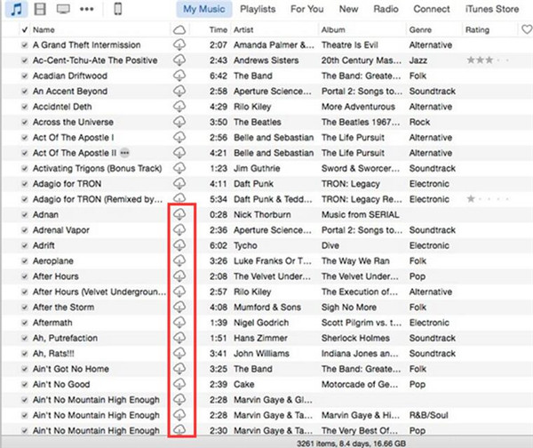Download Adagio for TRON from iCloud

click(179, 184)
